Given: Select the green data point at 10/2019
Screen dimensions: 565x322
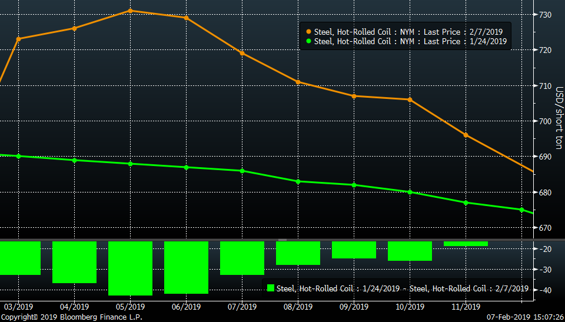Looking at the screenshot, I should pyautogui.click(x=410, y=192).
